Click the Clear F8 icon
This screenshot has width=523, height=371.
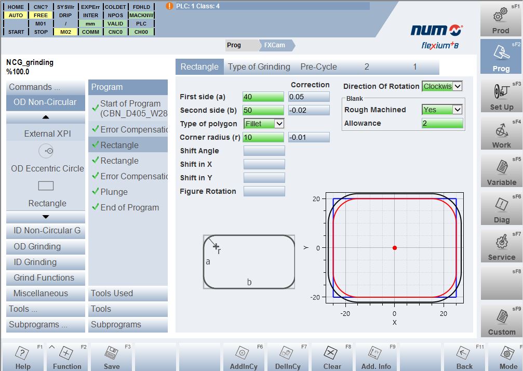[331, 356]
